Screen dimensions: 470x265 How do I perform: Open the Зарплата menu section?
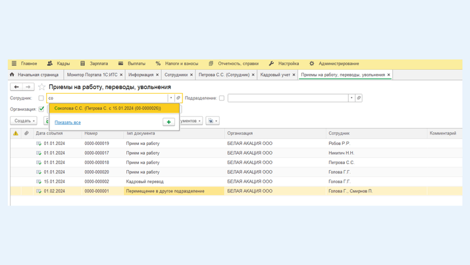click(x=98, y=64)
